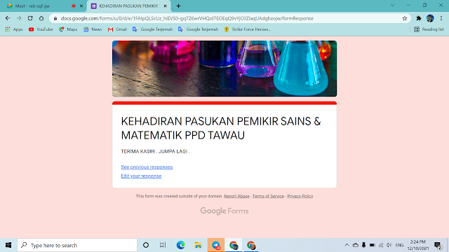Go back to the previous page
Image resolution: width=449 pixels, height=252 pixels.
(8, 18)
